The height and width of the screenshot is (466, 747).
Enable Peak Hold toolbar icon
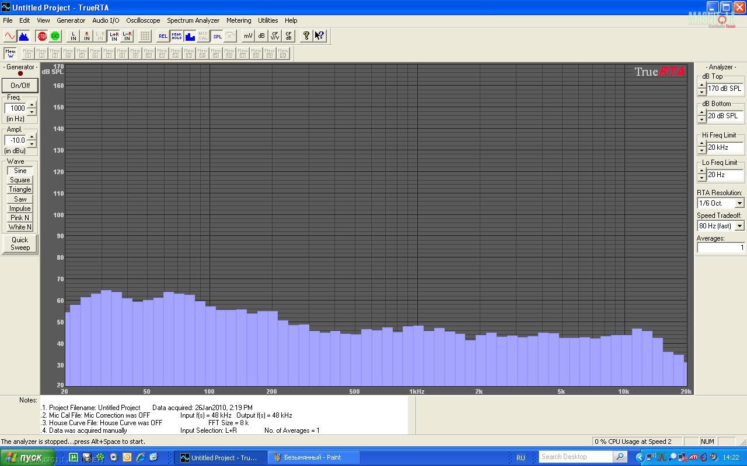pos(176,36)
